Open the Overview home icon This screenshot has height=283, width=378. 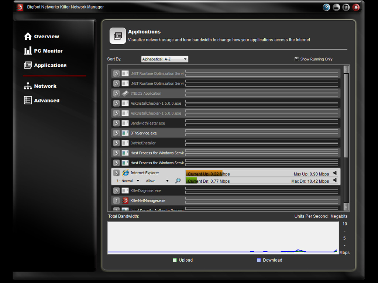(28, 36)
